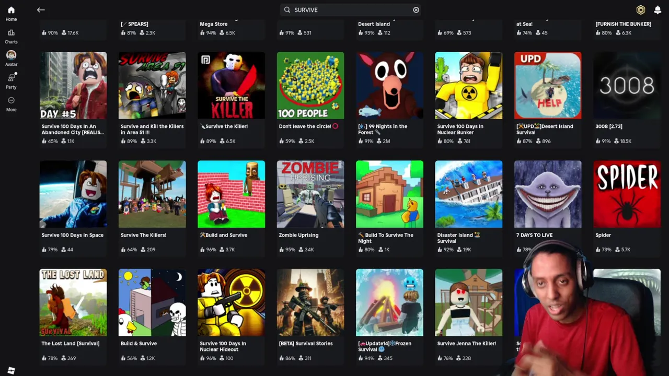Click 'Desert Island' title in top row
669x376 pixels.
point(374,24)
